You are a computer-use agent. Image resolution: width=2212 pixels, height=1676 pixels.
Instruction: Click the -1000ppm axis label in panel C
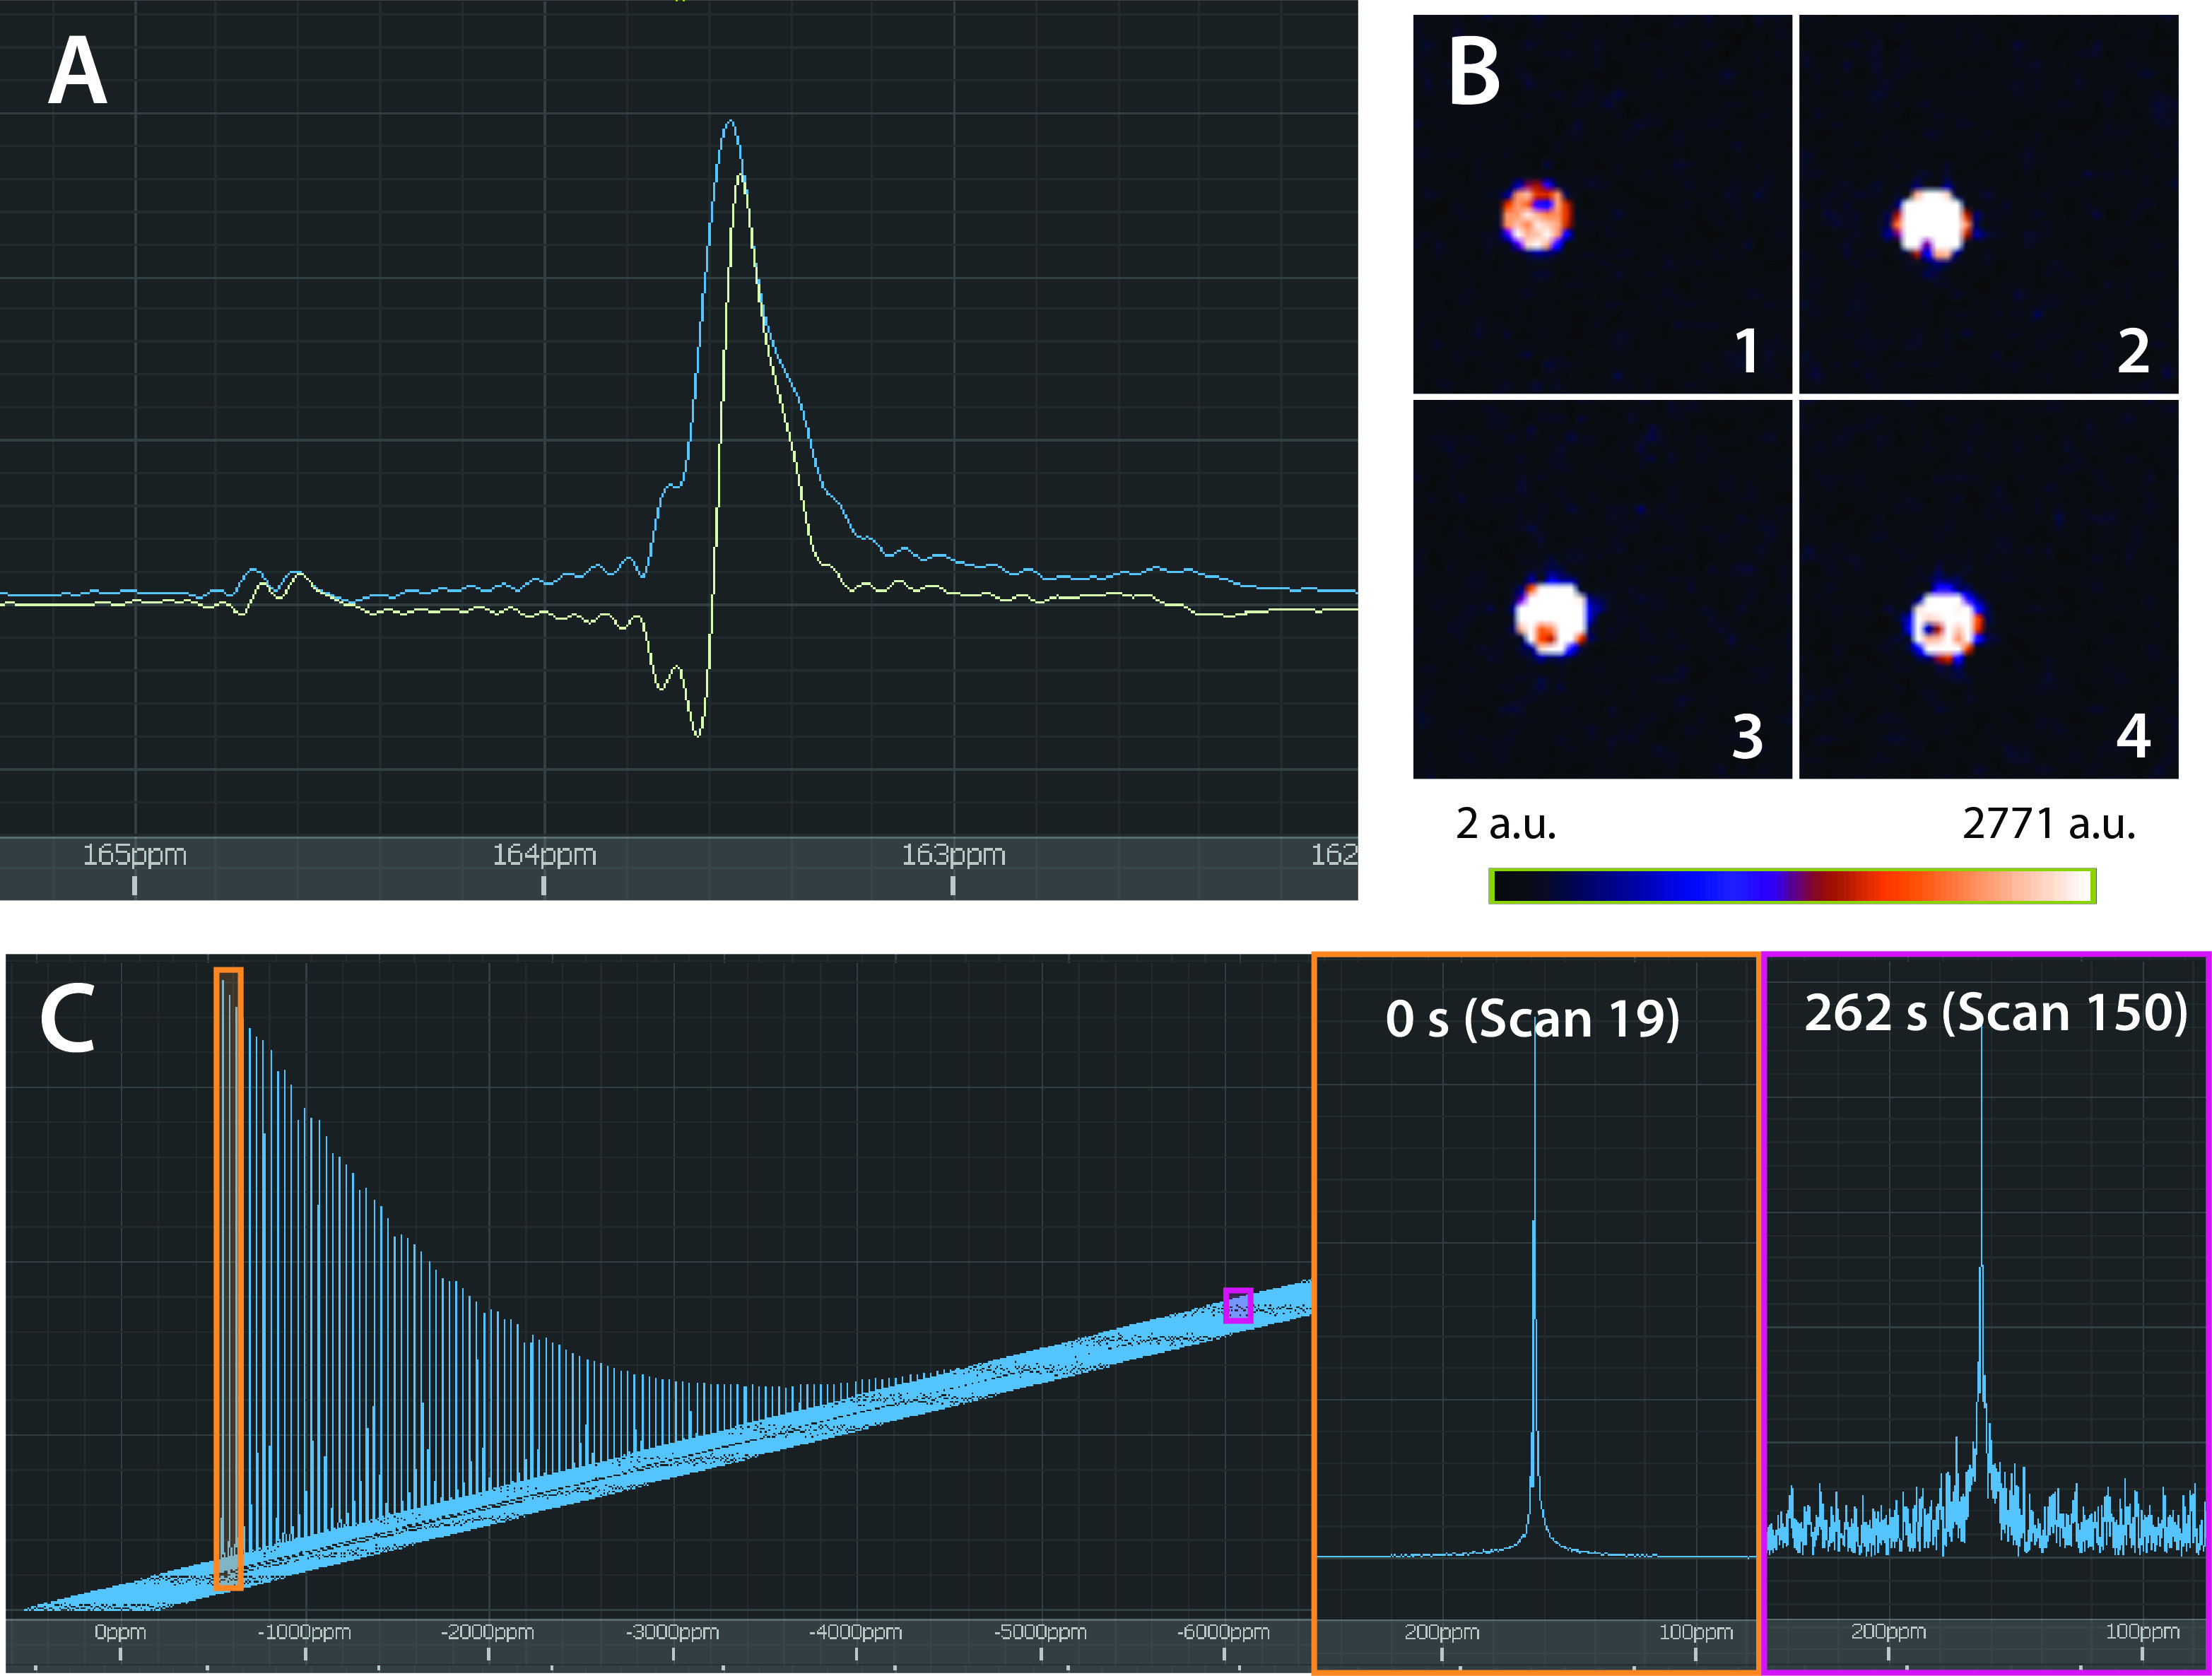coord(304,1632)
